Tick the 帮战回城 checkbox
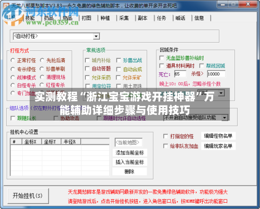This screenshot has width=260, height=209. coord(201,66)
